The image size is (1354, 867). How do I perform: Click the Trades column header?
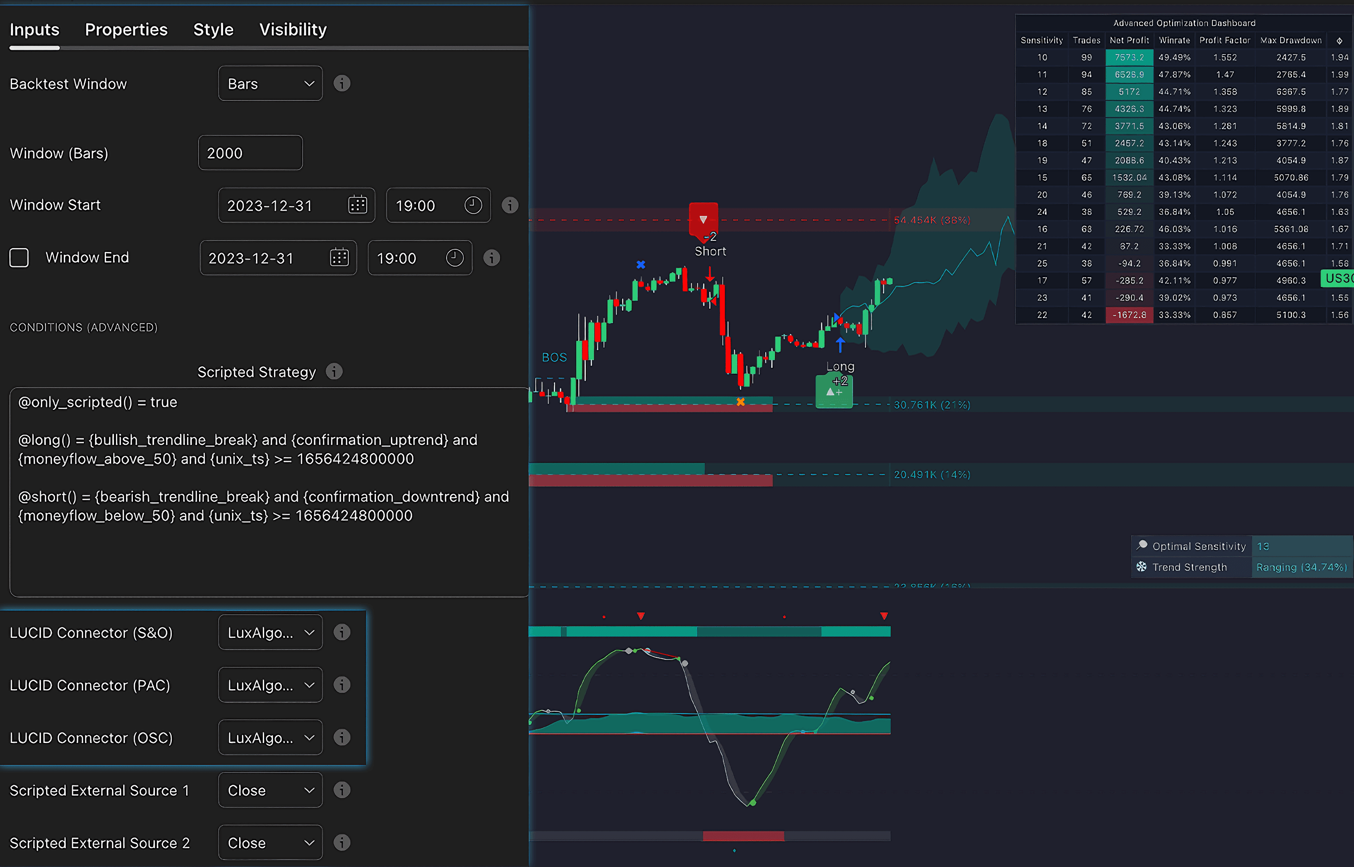(1086, 40)
